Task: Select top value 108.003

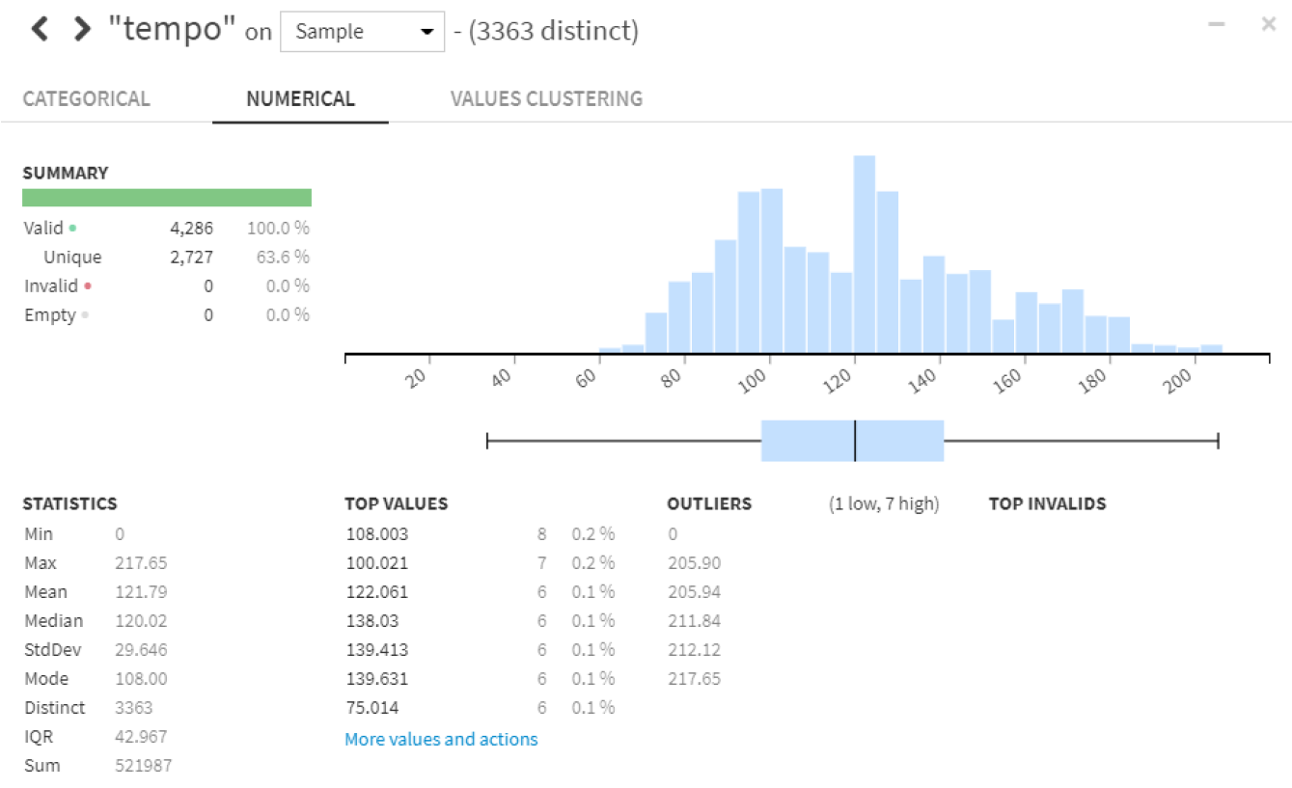Action: (x=376, y=534)
